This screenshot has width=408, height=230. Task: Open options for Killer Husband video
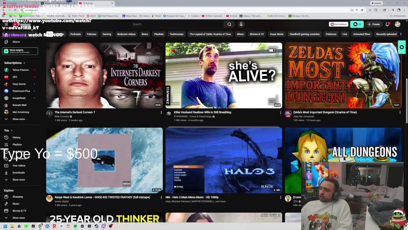coord(280,112)
